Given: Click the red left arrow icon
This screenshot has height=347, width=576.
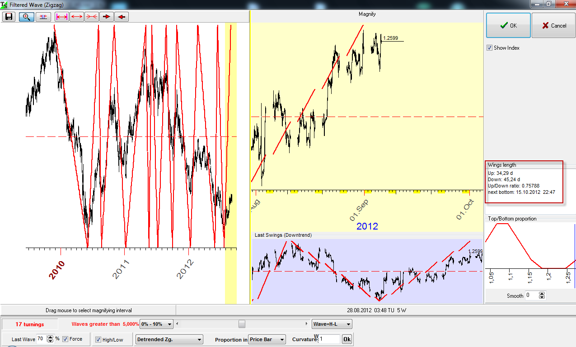Looking at the screenshot, I should tap(121, 17).
